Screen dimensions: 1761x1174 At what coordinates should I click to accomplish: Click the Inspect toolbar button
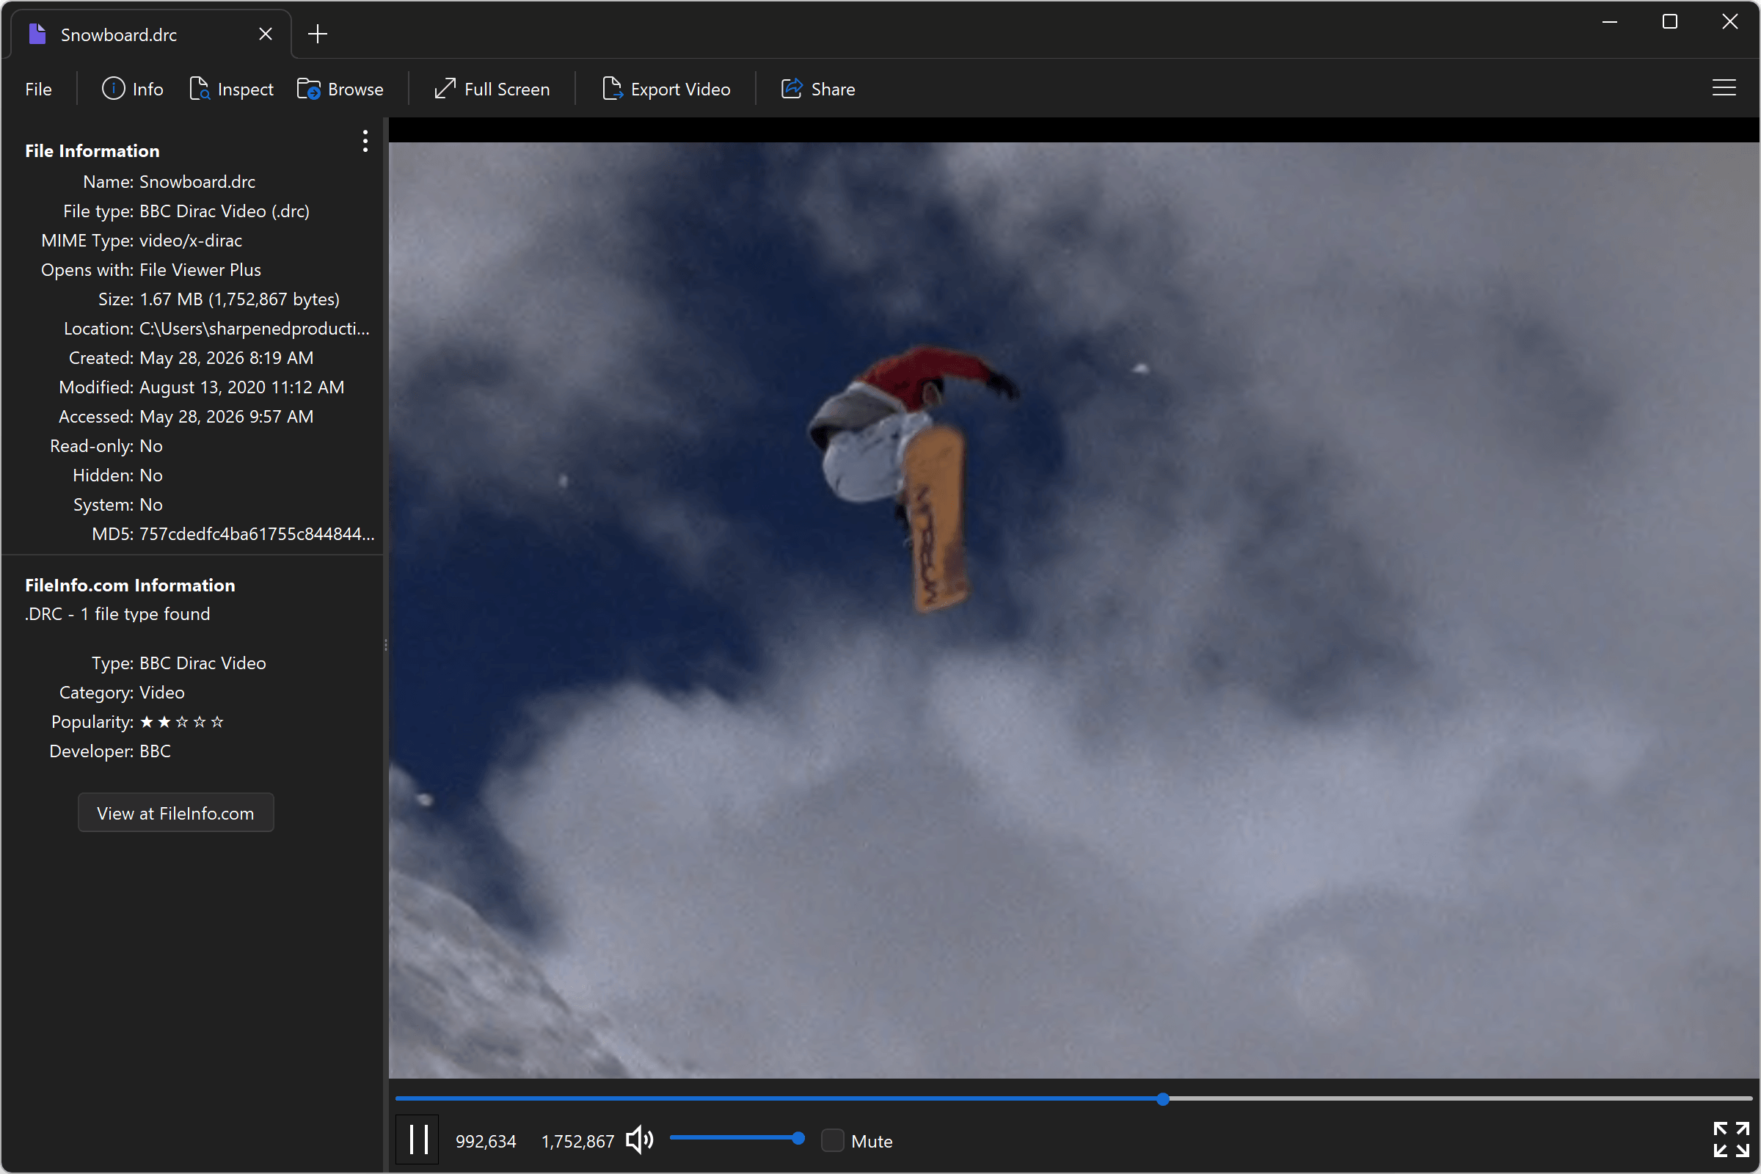click(x=231, y=89)
